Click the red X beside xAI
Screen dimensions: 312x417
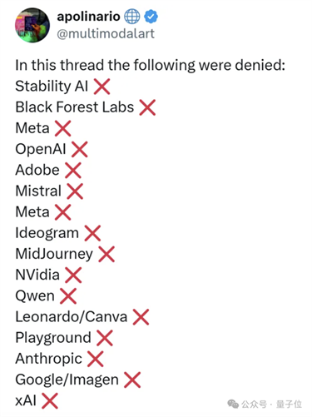pyautogui.click(x=50, y=401)
